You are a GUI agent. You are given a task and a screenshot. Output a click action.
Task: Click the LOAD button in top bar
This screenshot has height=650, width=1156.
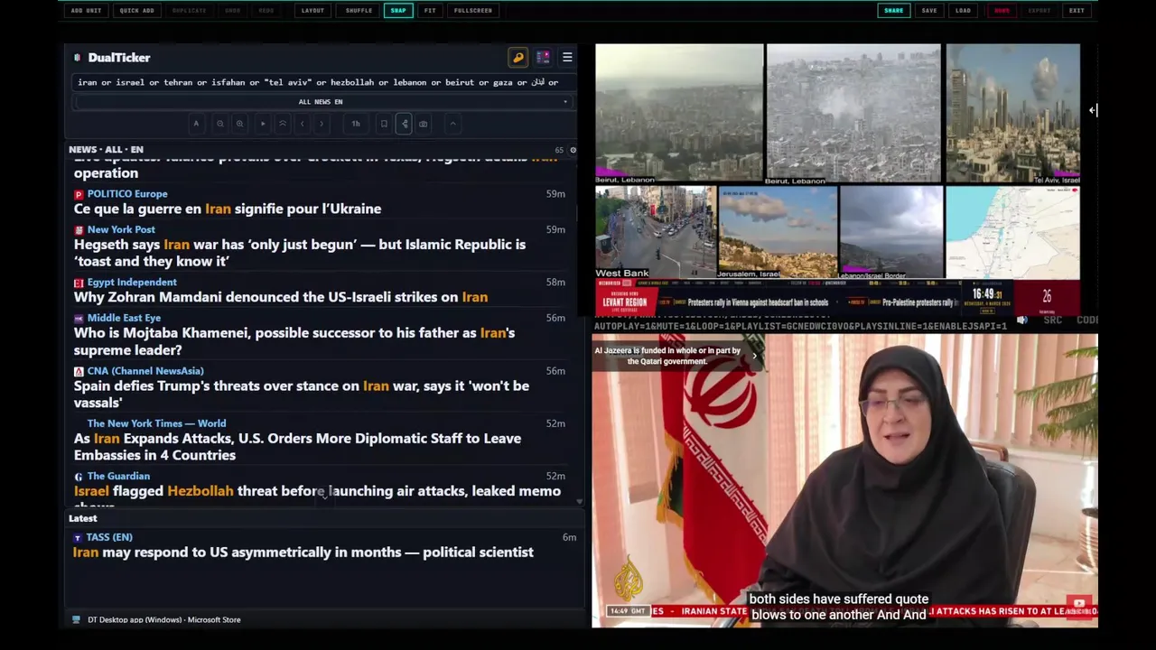click(964, 11)
